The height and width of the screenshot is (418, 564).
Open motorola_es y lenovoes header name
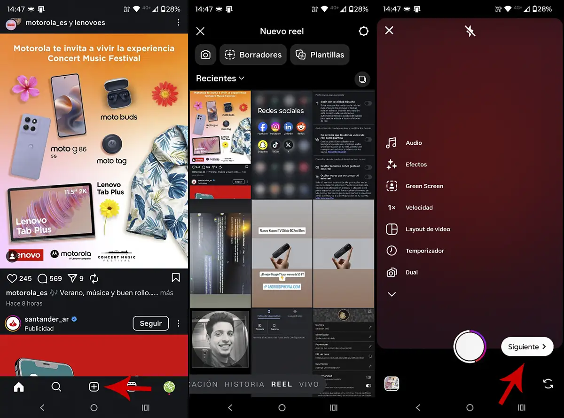(65, 23)
